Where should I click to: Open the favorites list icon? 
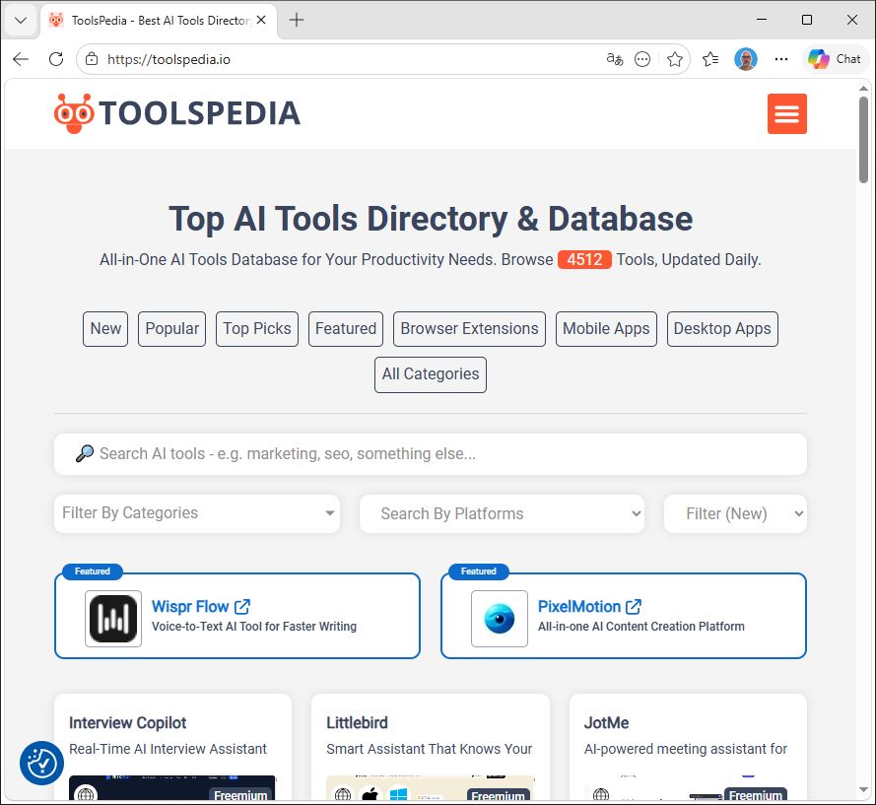pyautogui.click(x=710, y=59)
